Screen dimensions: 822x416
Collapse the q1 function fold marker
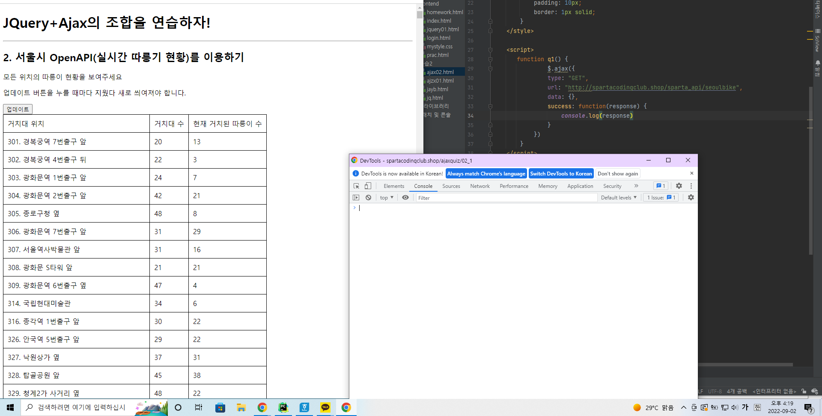[x=490, y=59]
